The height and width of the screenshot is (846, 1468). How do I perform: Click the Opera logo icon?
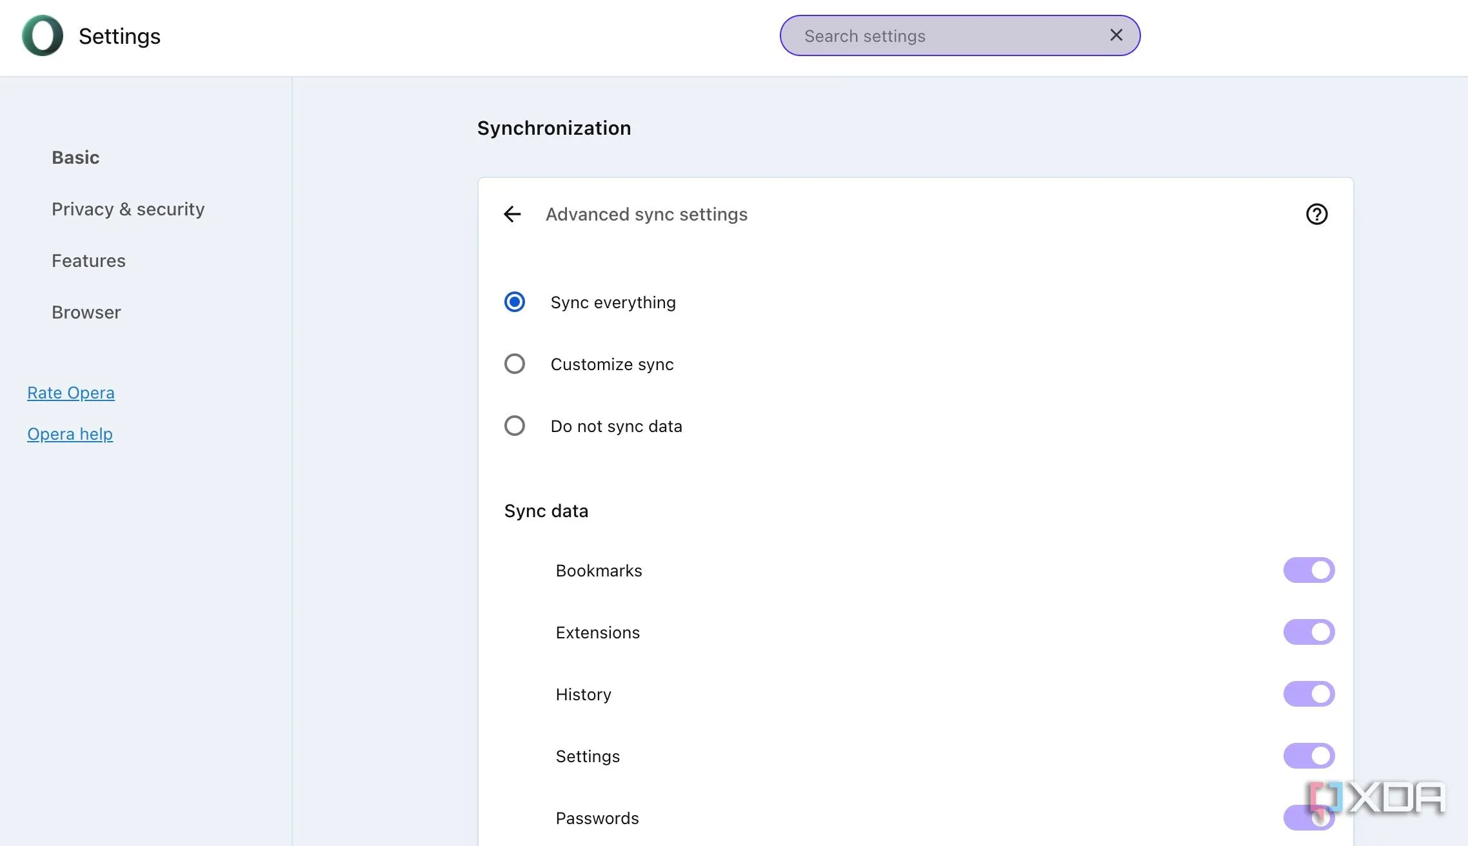43,35
